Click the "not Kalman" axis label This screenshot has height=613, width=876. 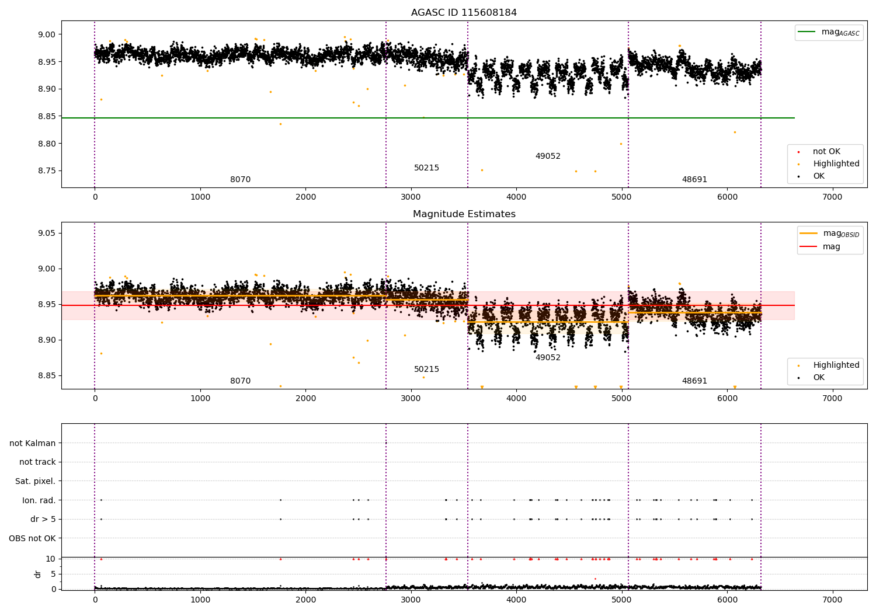click(x=33, y=443)
